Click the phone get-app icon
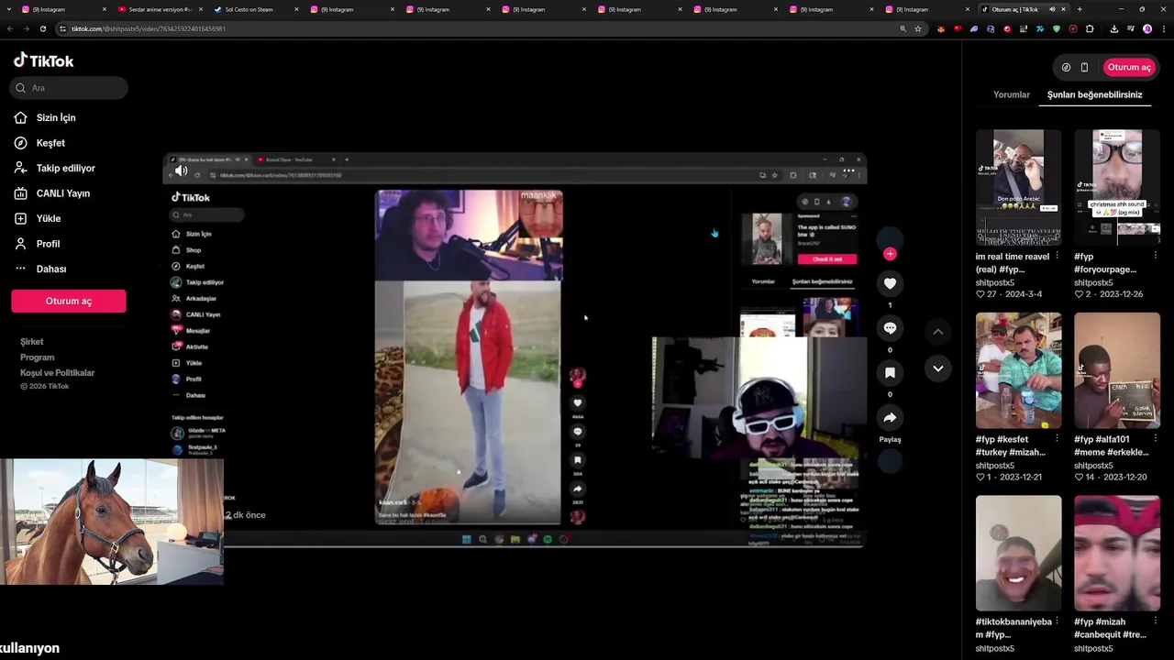1174x660 pixels. coord(1084,67)
